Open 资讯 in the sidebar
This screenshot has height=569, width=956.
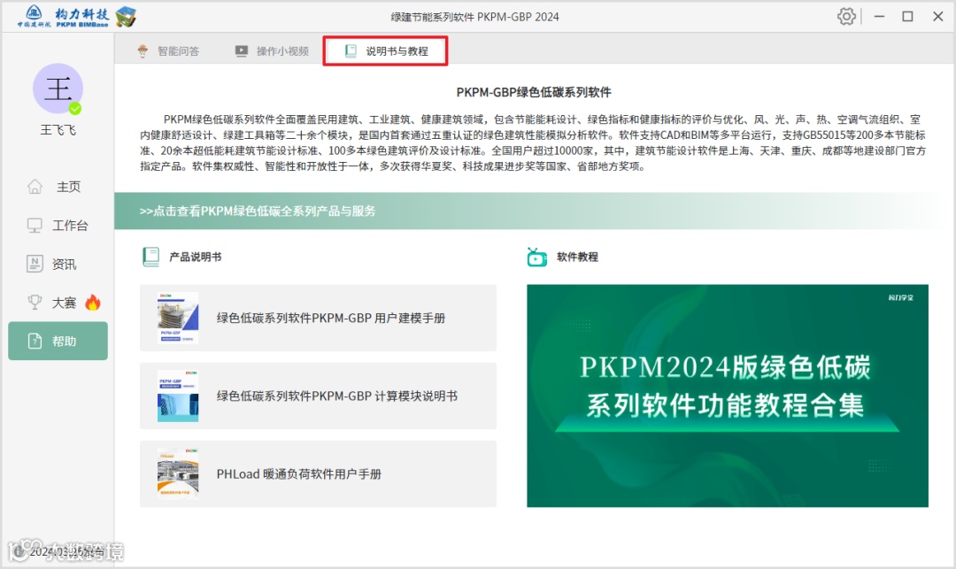(58, 264)
